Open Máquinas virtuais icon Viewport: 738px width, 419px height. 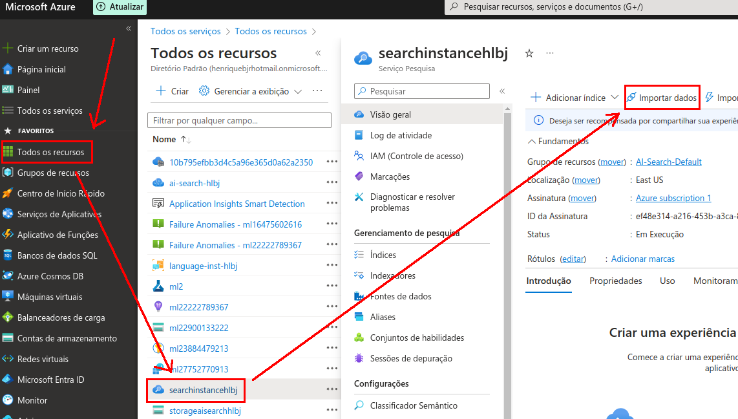click(8, 297)
